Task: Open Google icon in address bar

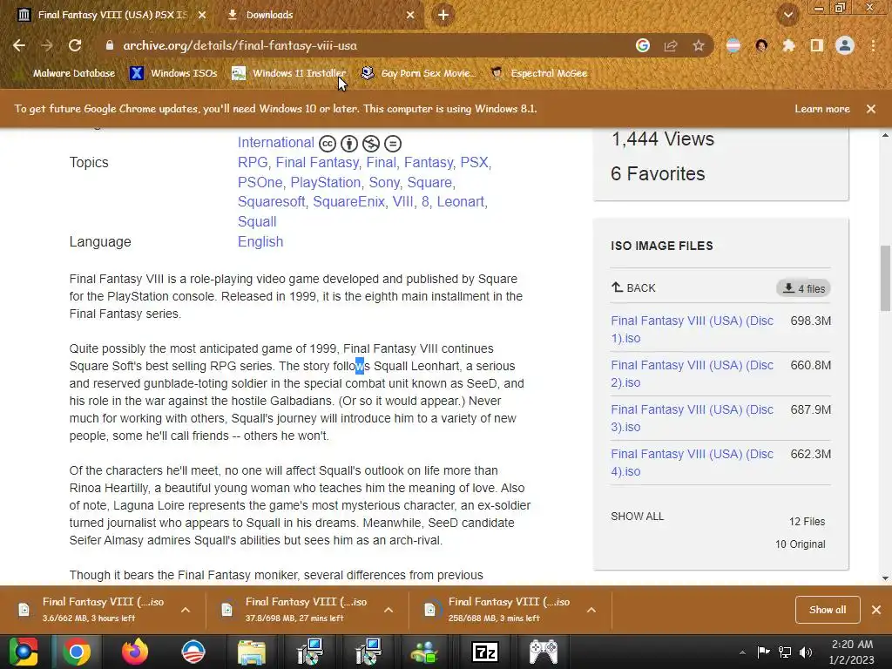Action: (643, 45)
